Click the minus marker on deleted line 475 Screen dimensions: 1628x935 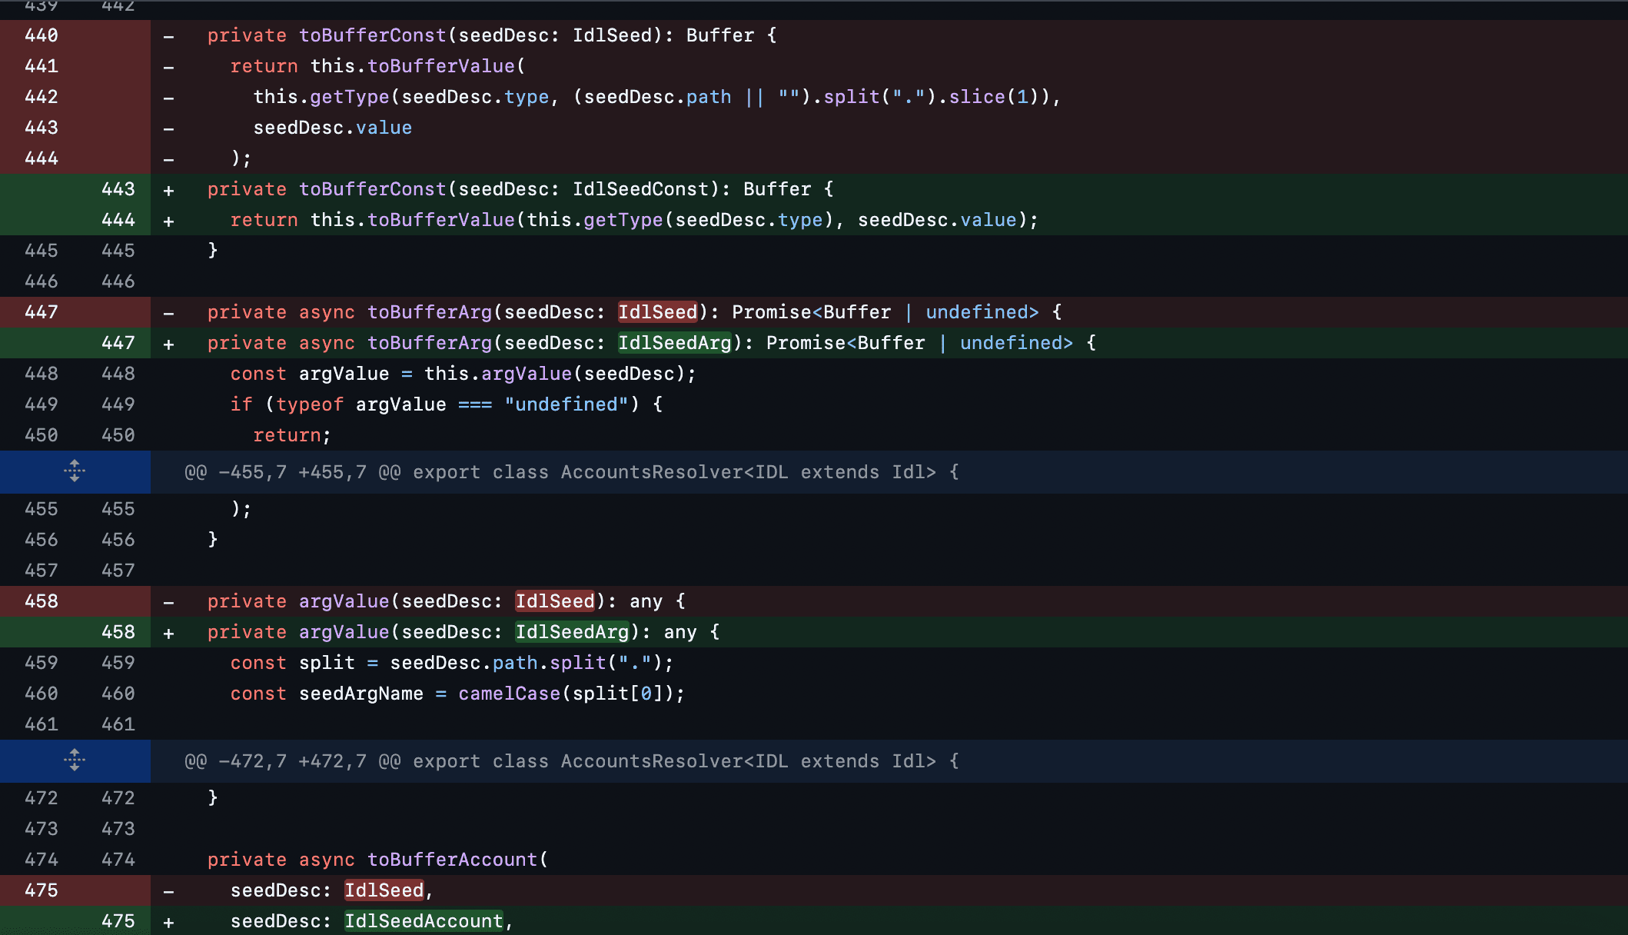click(x=168, y=891)
